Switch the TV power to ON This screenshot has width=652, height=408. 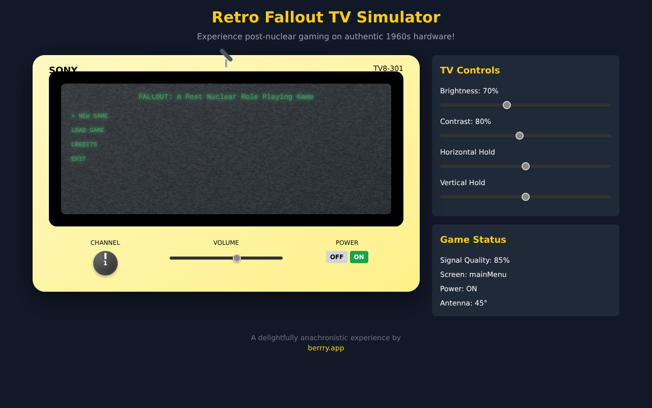click(x=359, y=257)
